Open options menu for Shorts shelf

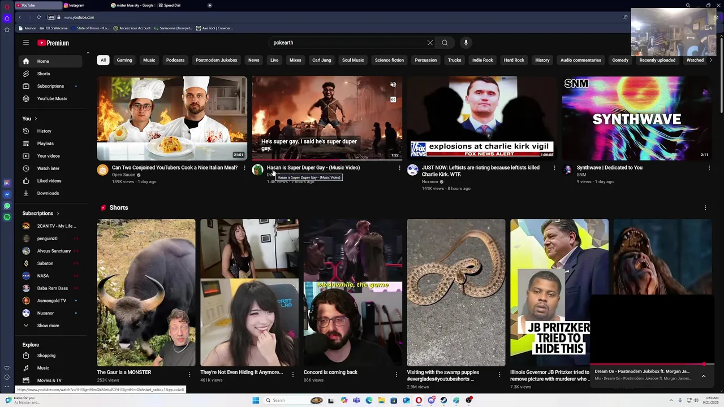[705, 207]
